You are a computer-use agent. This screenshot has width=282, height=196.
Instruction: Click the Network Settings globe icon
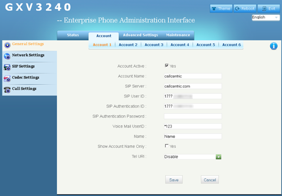point(7,56)
